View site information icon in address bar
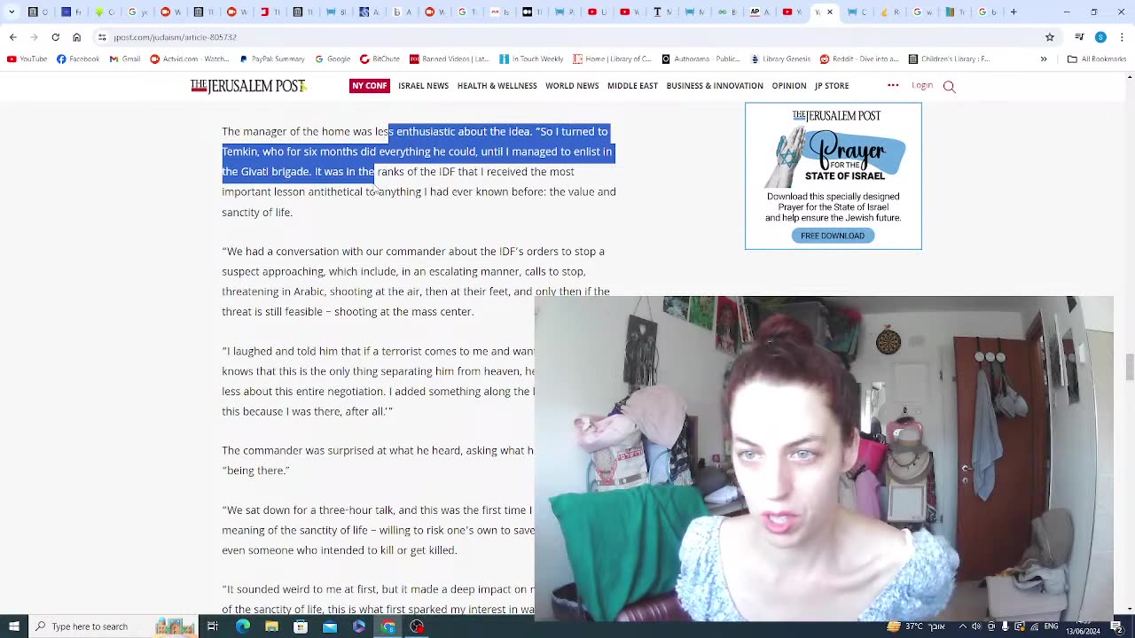This screenshot has height=638, width=1135. 102,37
